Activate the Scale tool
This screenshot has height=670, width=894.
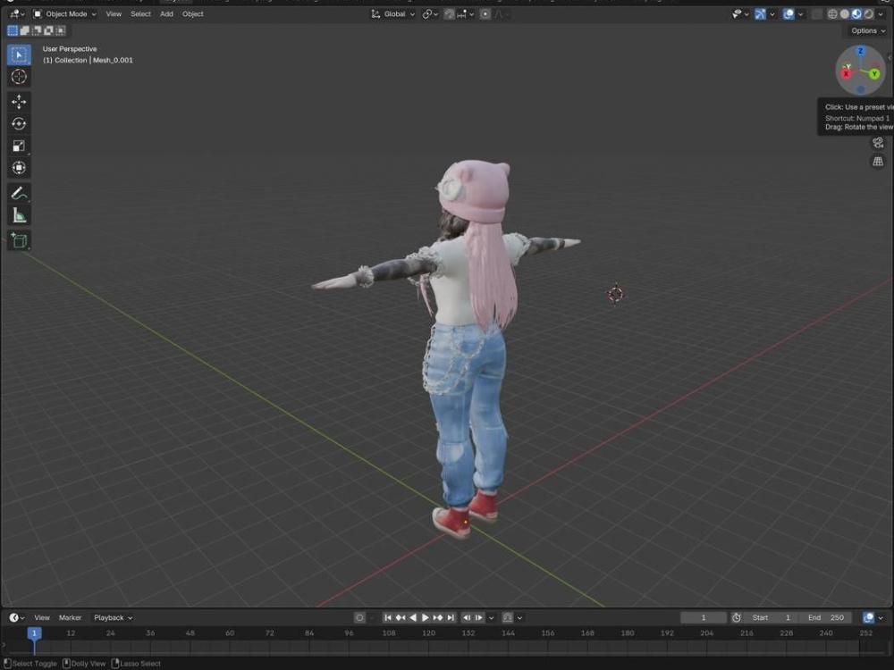[19, 146]
